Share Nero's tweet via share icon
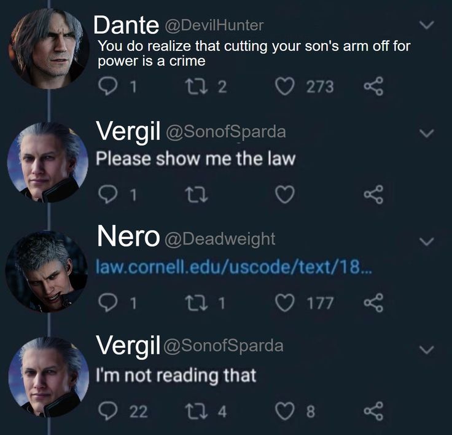This screenshot has width=452, height=435. coord(373,303)
